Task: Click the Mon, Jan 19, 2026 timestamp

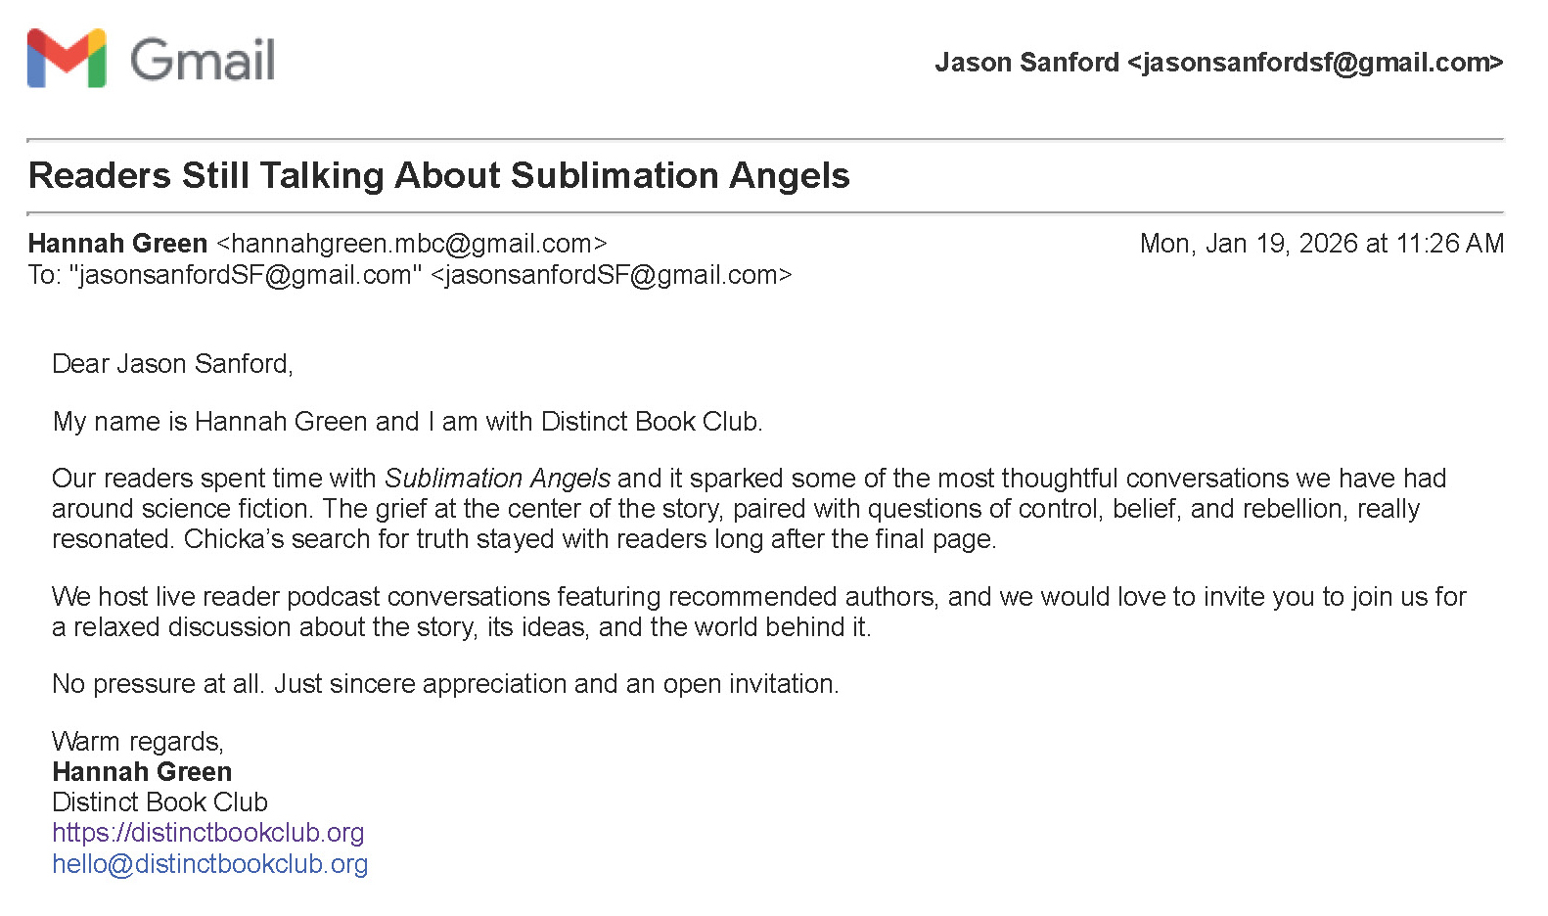Action: [1321, 244]
